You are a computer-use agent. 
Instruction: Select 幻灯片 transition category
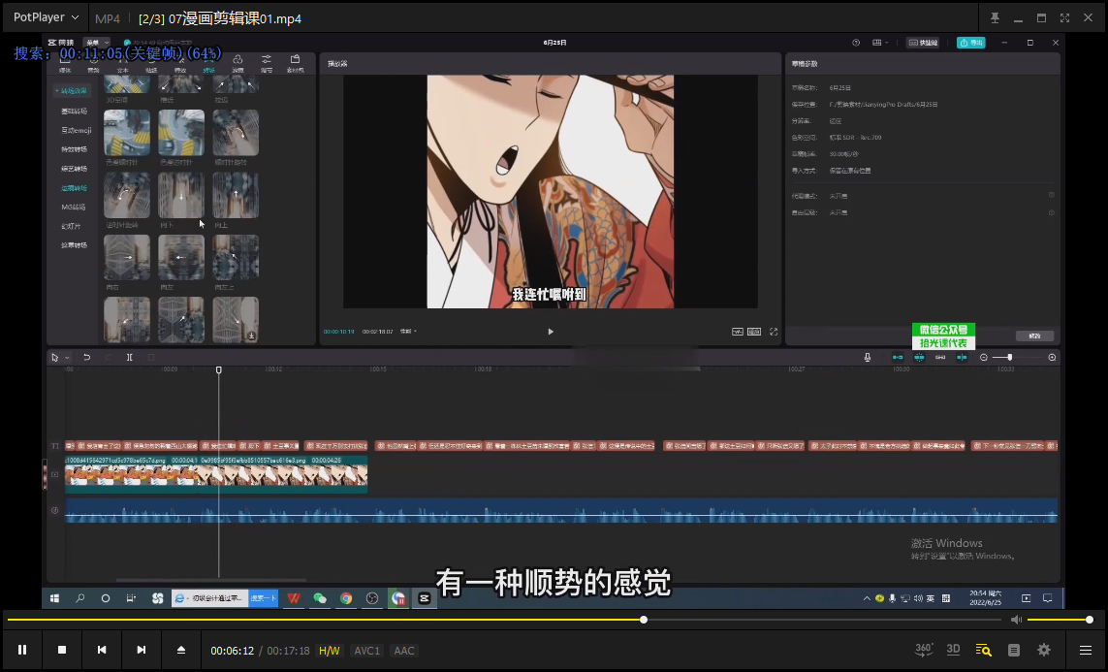[71, 226]
